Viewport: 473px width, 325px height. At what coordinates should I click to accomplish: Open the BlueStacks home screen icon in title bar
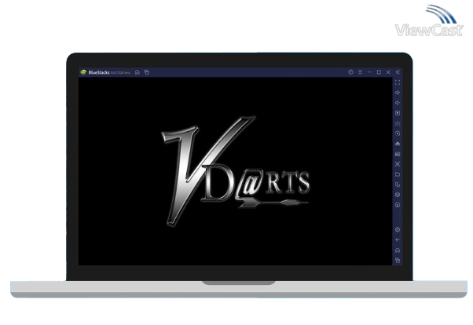point(137,72)
